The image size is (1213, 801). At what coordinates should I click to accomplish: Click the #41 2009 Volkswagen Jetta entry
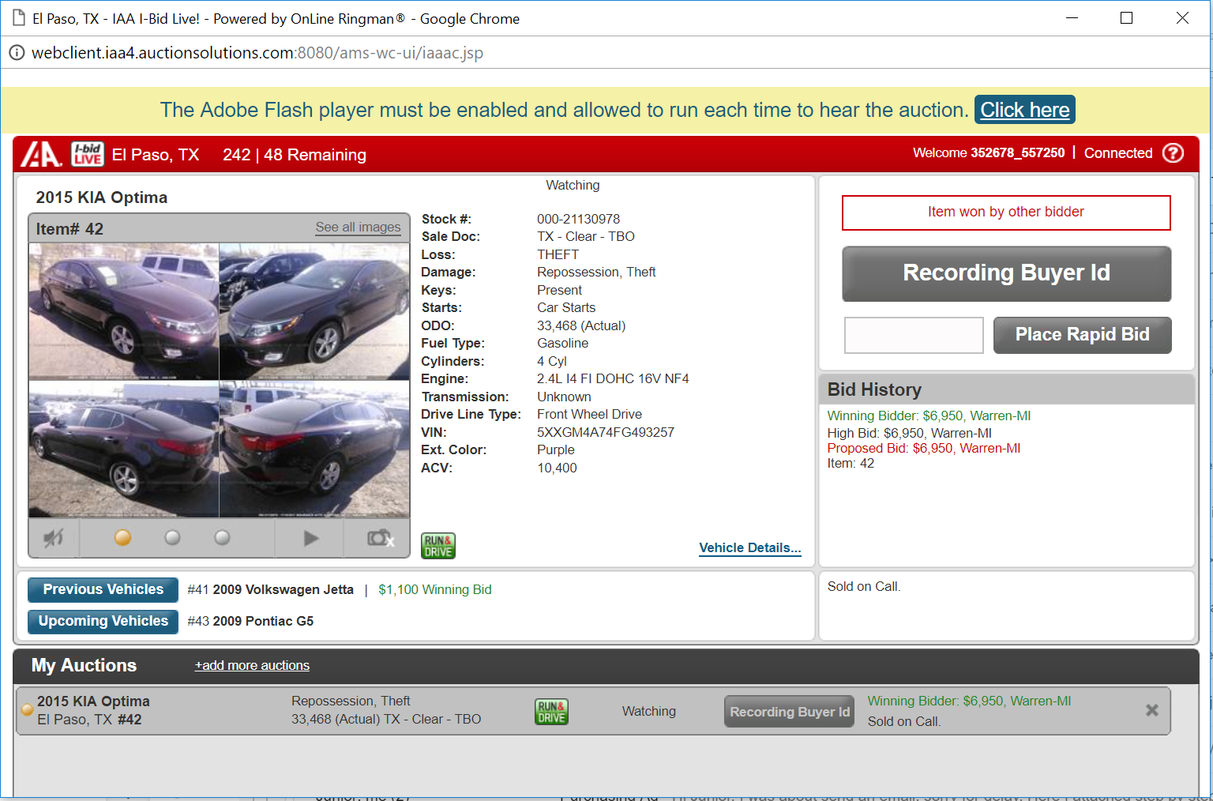point(270,589)
